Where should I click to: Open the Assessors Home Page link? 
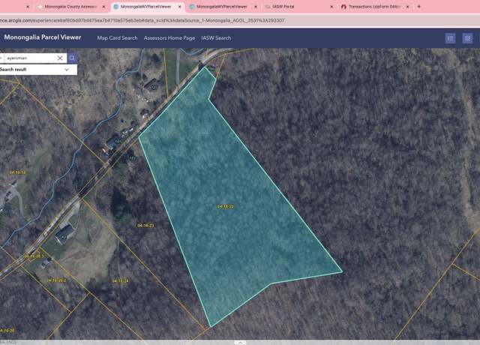tap(169, 38)
